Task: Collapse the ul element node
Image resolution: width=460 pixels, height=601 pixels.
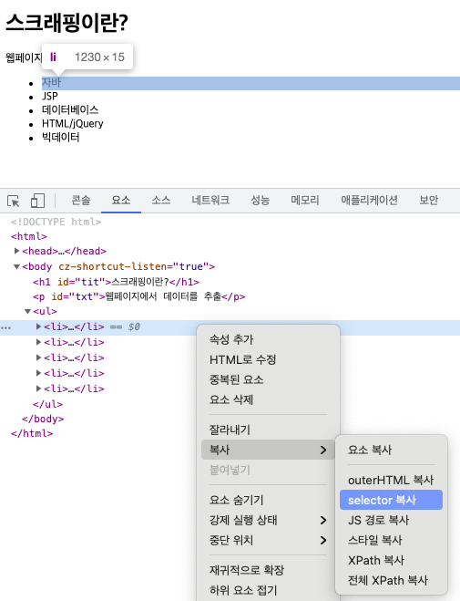Action: pyautogui.click(x=27, y=311)
